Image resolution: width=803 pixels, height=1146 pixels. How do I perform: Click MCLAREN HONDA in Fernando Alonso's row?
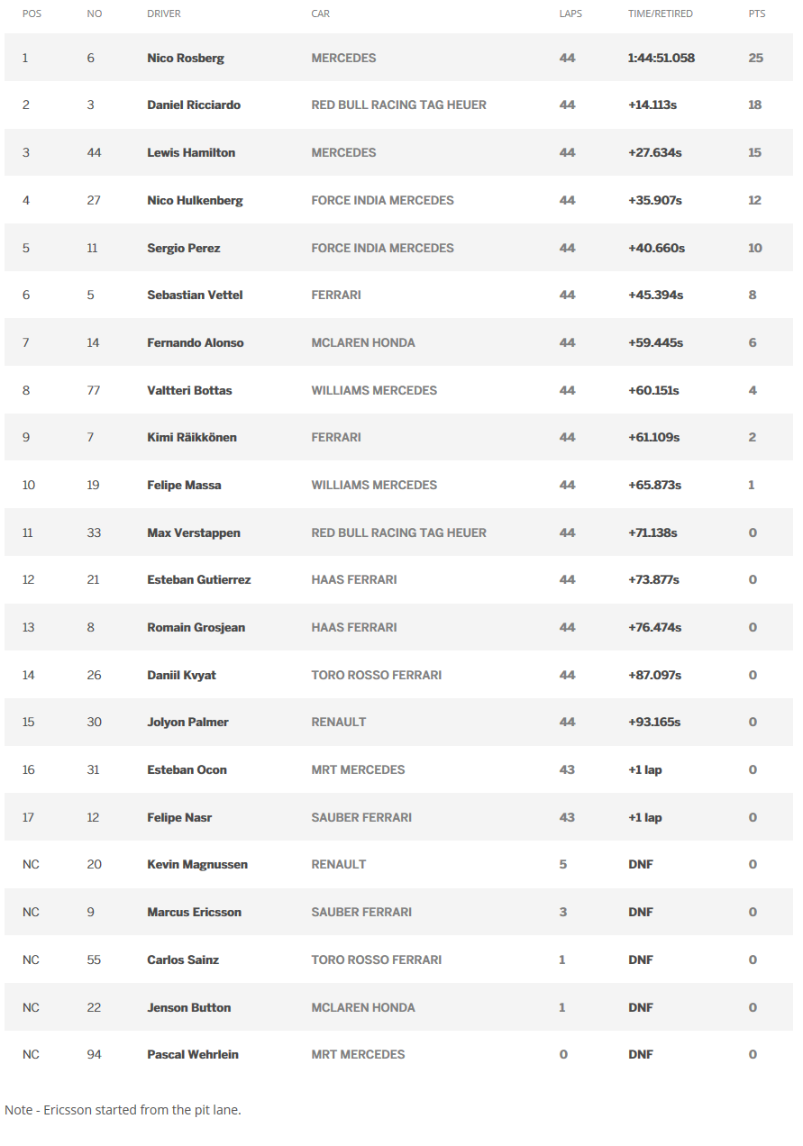pyautogui.click(x=363, y=342)
